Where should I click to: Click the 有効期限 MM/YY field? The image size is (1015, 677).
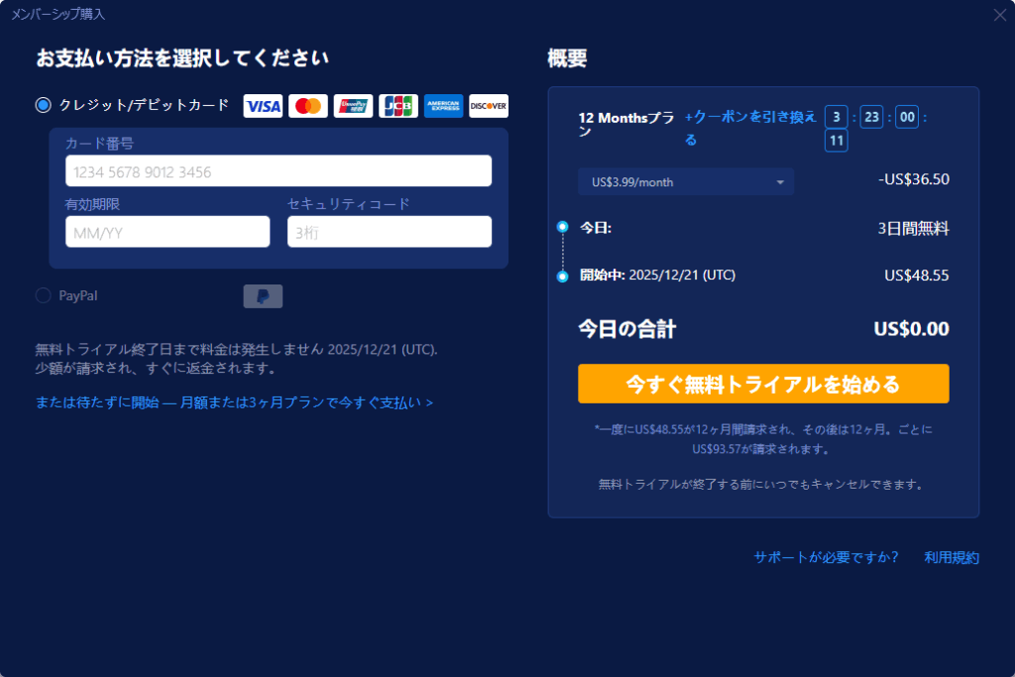[168, 232]
